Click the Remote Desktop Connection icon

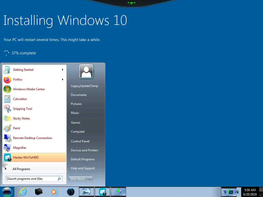click(7, 138)
